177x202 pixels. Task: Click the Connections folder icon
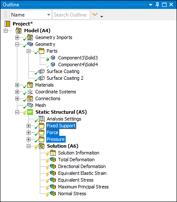click(30, 98)
